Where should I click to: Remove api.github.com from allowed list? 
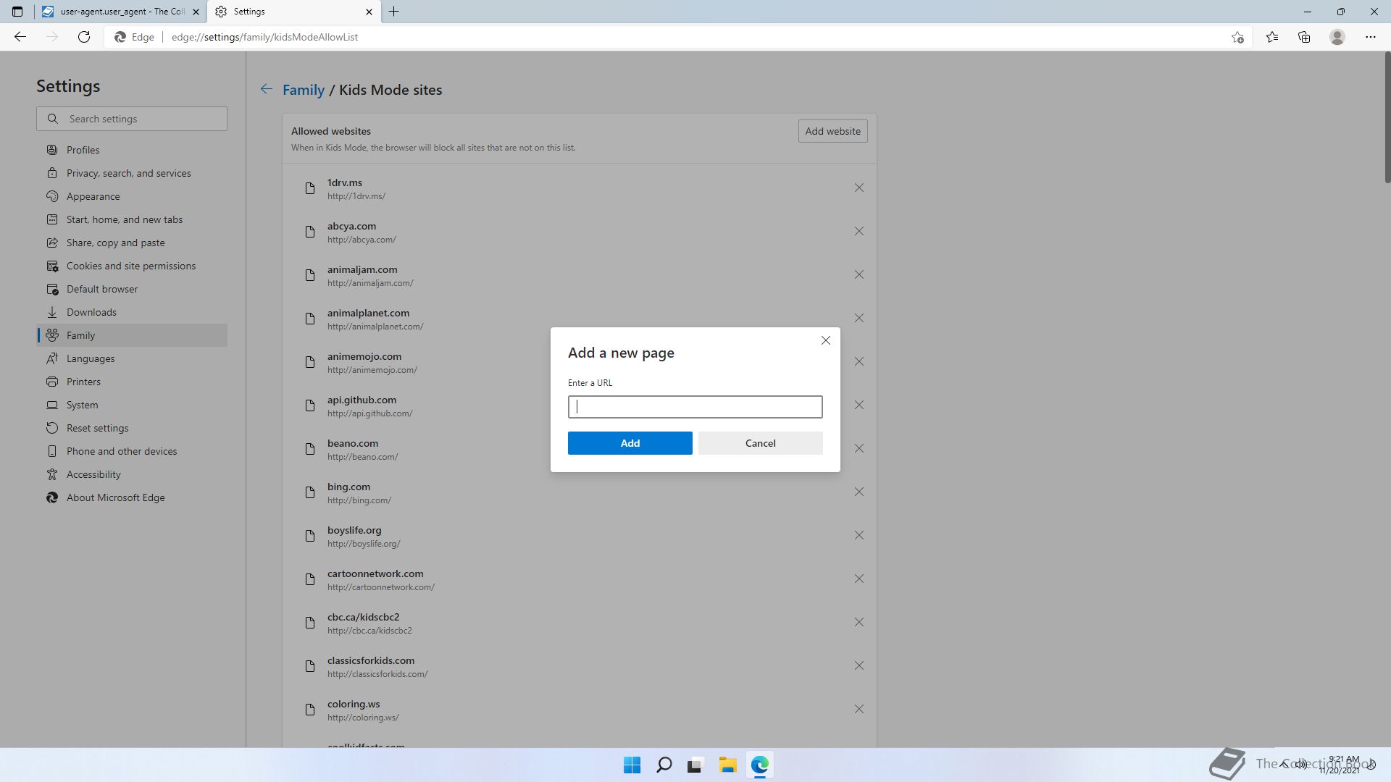pyautogui.click(x=859, y=405)
